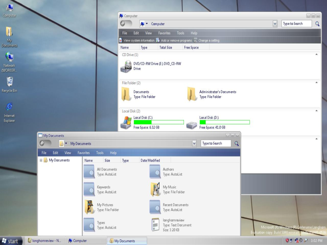327x245 pixels.
Task: Select the DVD/CD-RW Drive (E:) icon
Action: pos(126,67)
